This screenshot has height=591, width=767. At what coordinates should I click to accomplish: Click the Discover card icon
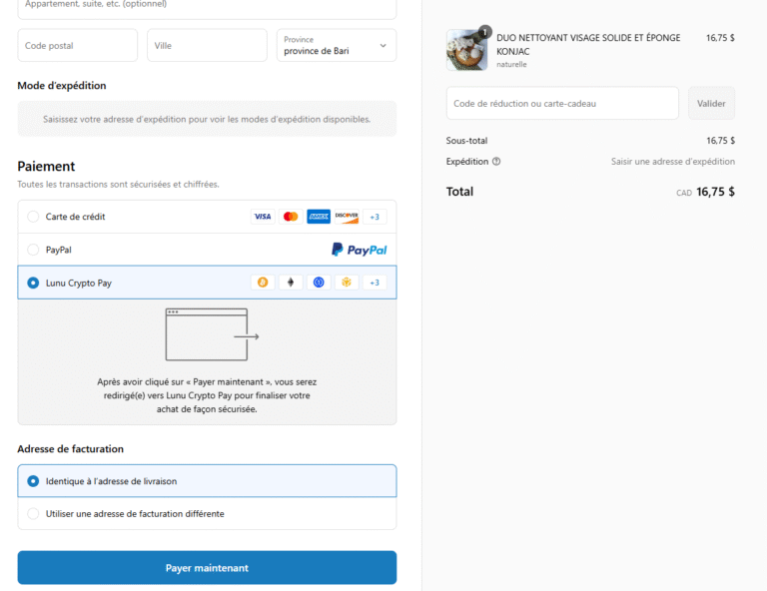pos(347,217)
